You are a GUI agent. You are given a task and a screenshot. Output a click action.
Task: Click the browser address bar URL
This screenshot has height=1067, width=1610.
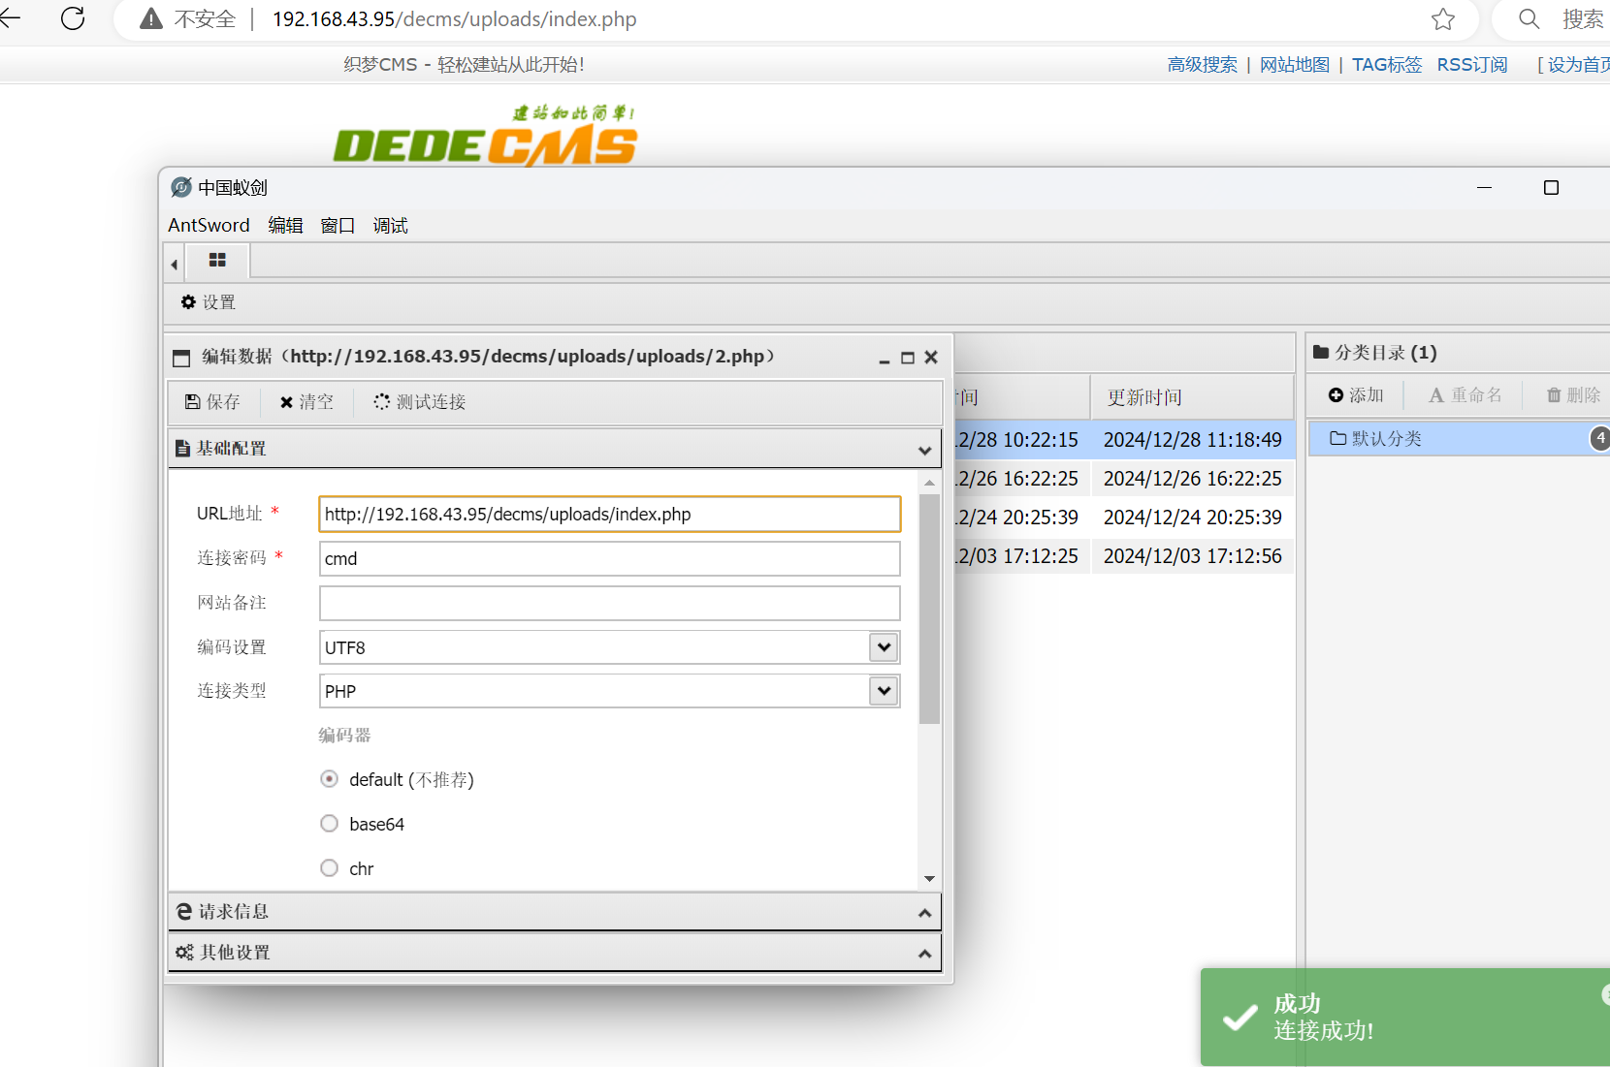click(x=455, y=19)
